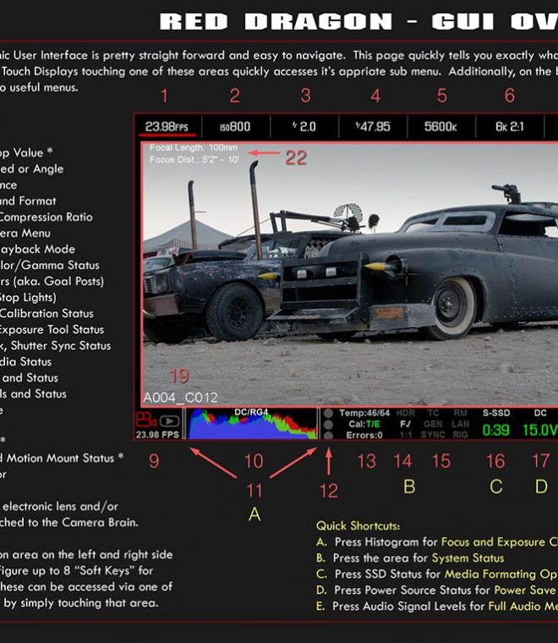
Task: Open the 1/47.95 shutter speed menu
Action: point(373,126)
